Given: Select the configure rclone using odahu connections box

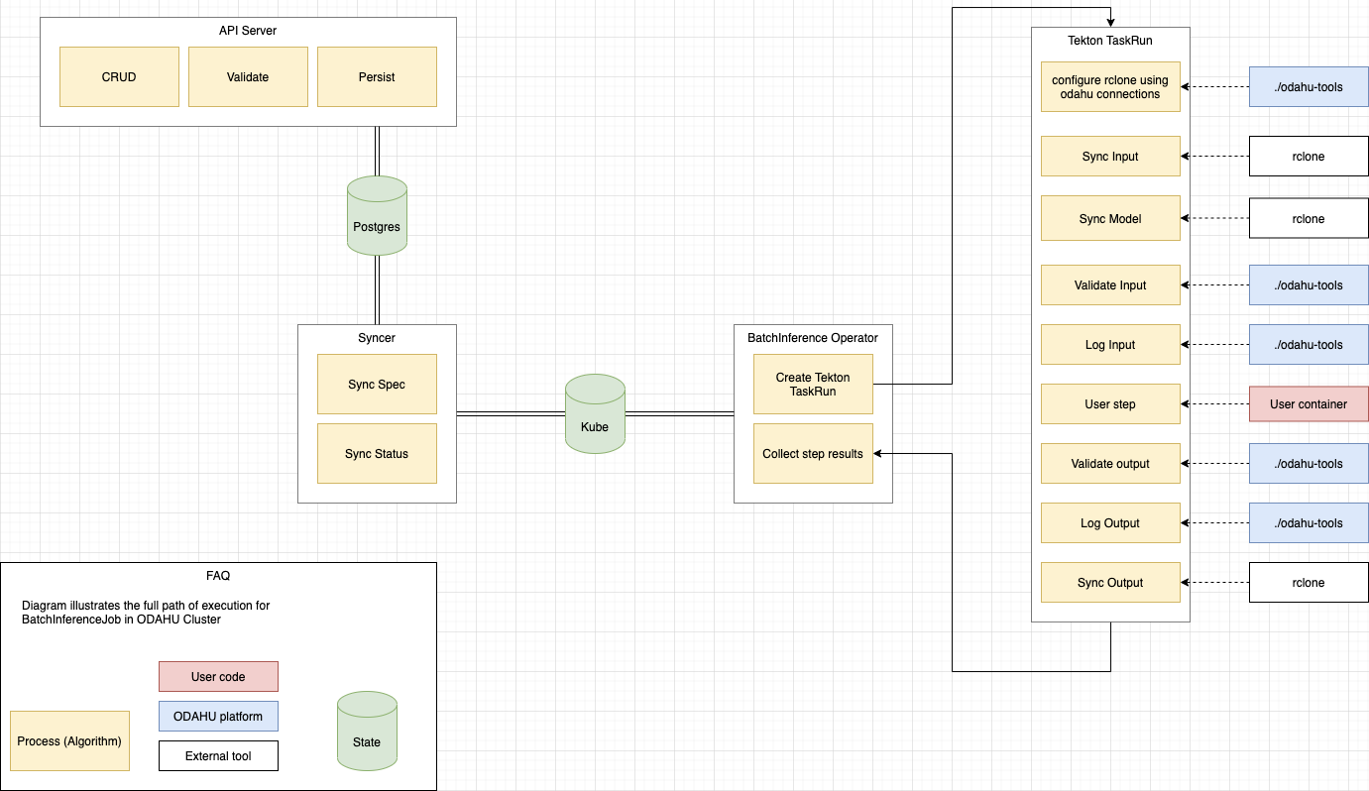Looking at the screenshot, I should tap(1110, 86).
